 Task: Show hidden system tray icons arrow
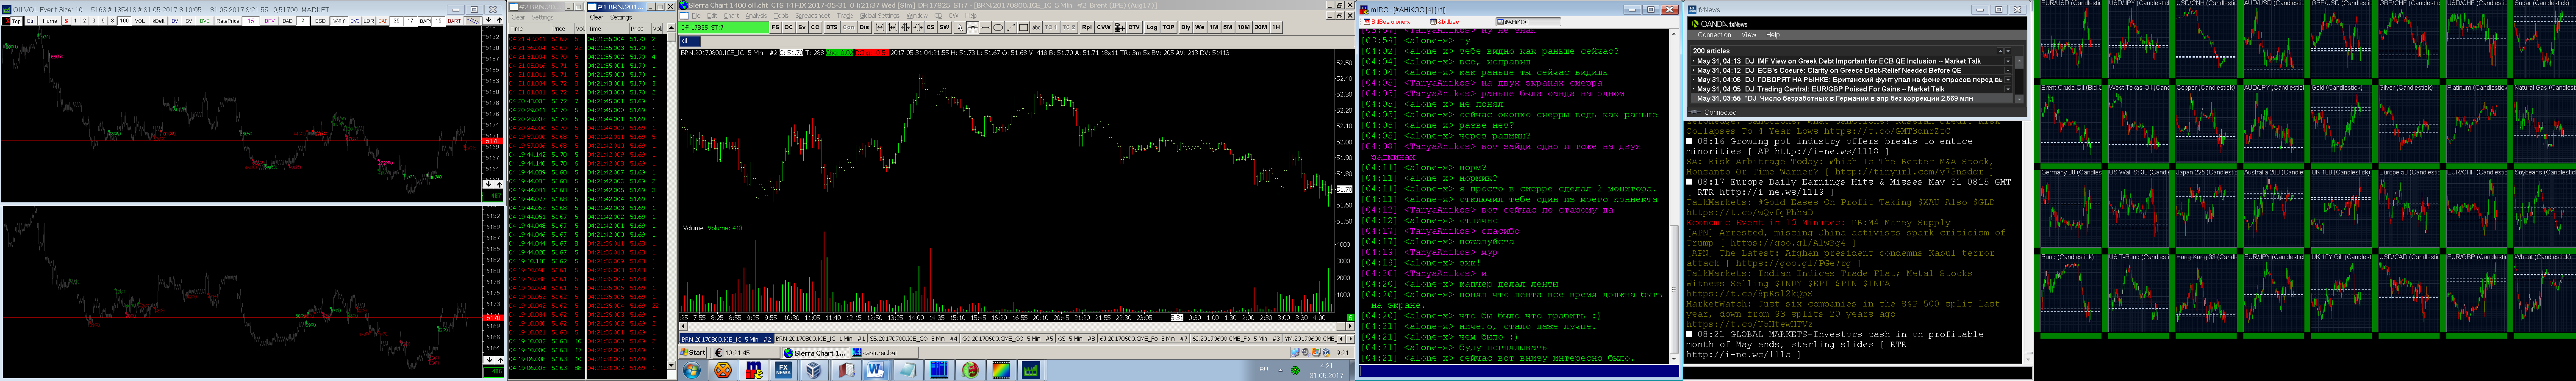(1281, 370)
